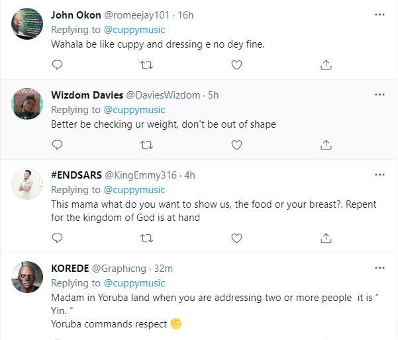Reply to Wizdom Davies' tweet
The image size is (398, 340).
point(58,144)
